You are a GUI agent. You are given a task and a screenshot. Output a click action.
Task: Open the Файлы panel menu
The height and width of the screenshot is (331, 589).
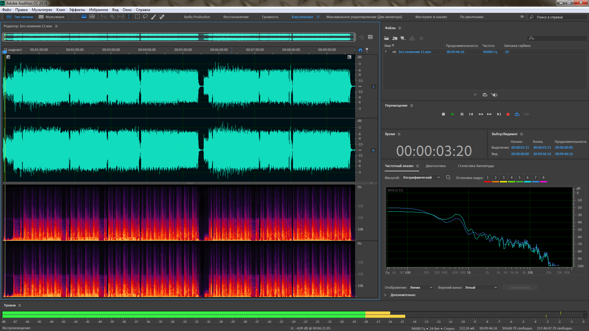pos(400,28)
